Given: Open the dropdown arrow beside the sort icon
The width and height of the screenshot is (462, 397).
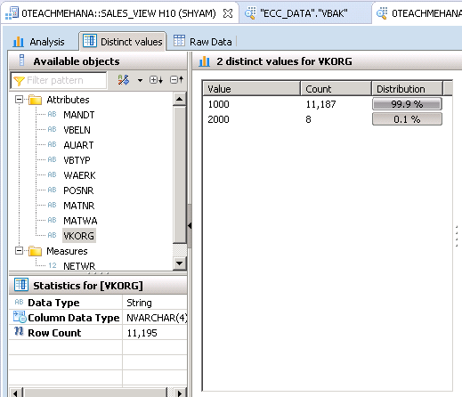Looking at the screenshot, I should (x=140, y=80).
